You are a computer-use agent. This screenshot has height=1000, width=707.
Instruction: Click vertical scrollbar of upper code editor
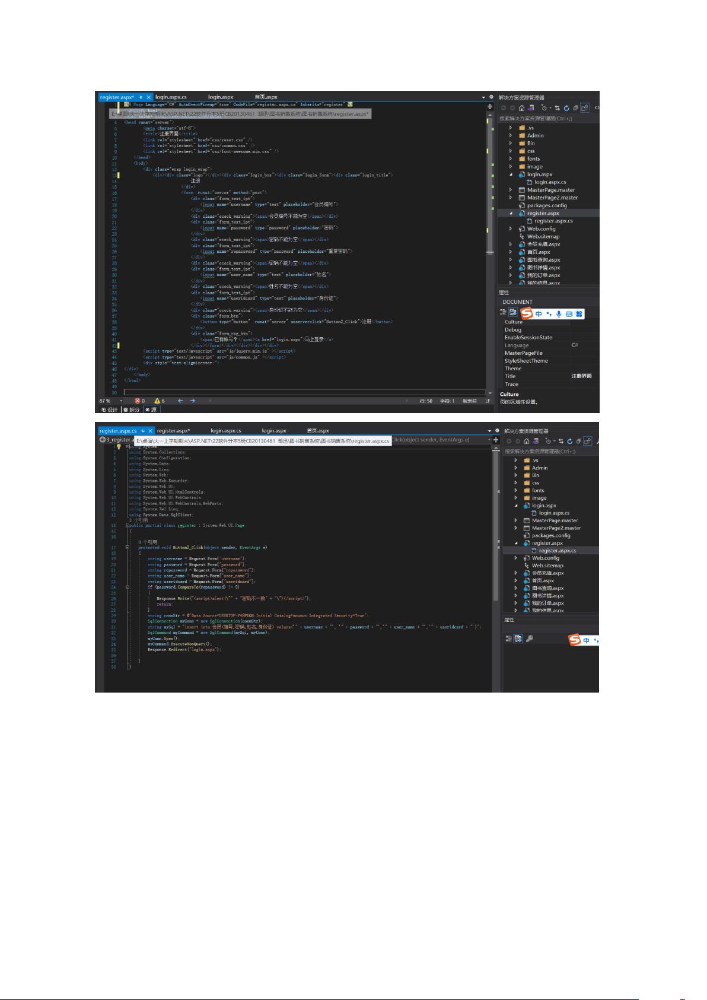490,249
